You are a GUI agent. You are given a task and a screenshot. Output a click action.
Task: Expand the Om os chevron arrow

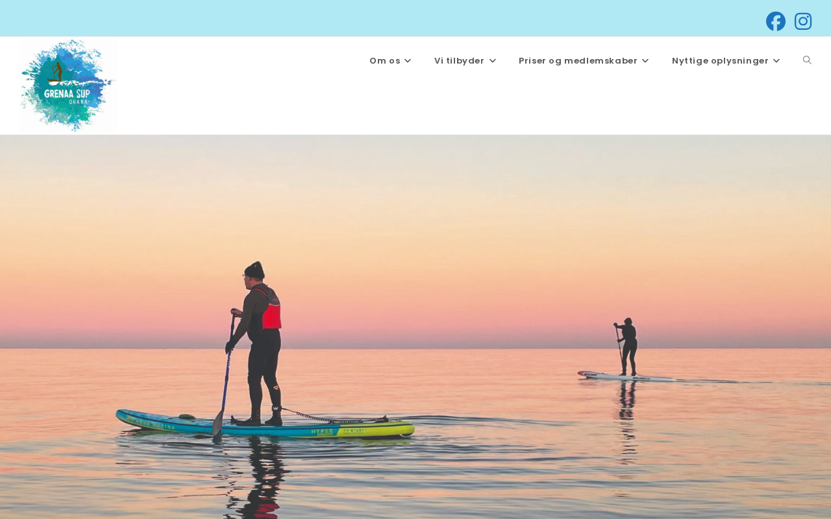408,60
